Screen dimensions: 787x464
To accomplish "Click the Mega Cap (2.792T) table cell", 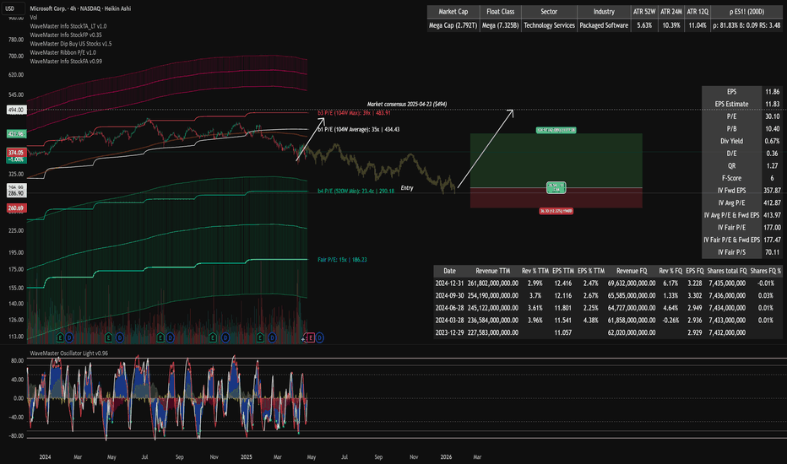I will coord(453,25).
